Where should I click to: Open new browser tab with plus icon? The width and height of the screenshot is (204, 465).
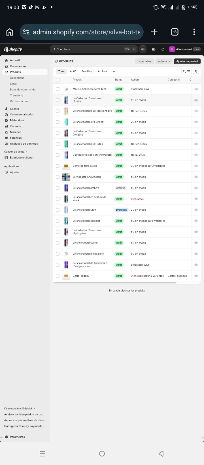pyautogui.click(x=154, y=32)
